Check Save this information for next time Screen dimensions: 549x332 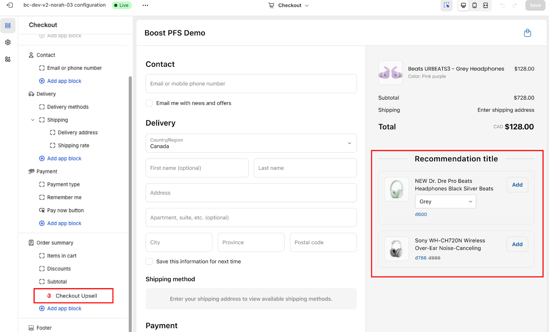point(149,261)
